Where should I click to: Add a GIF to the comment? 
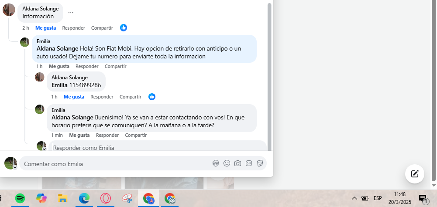[x=249, y=163]
